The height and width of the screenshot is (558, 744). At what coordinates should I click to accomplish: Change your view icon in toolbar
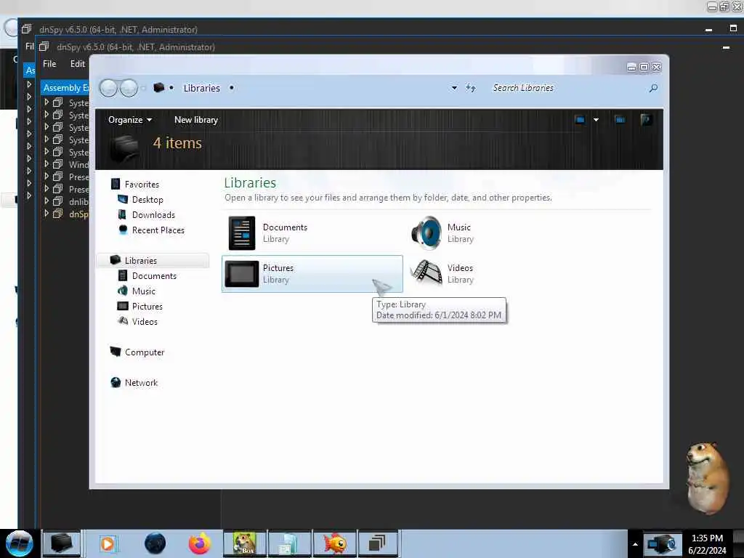pyautogui.click(x=580, y=120)
